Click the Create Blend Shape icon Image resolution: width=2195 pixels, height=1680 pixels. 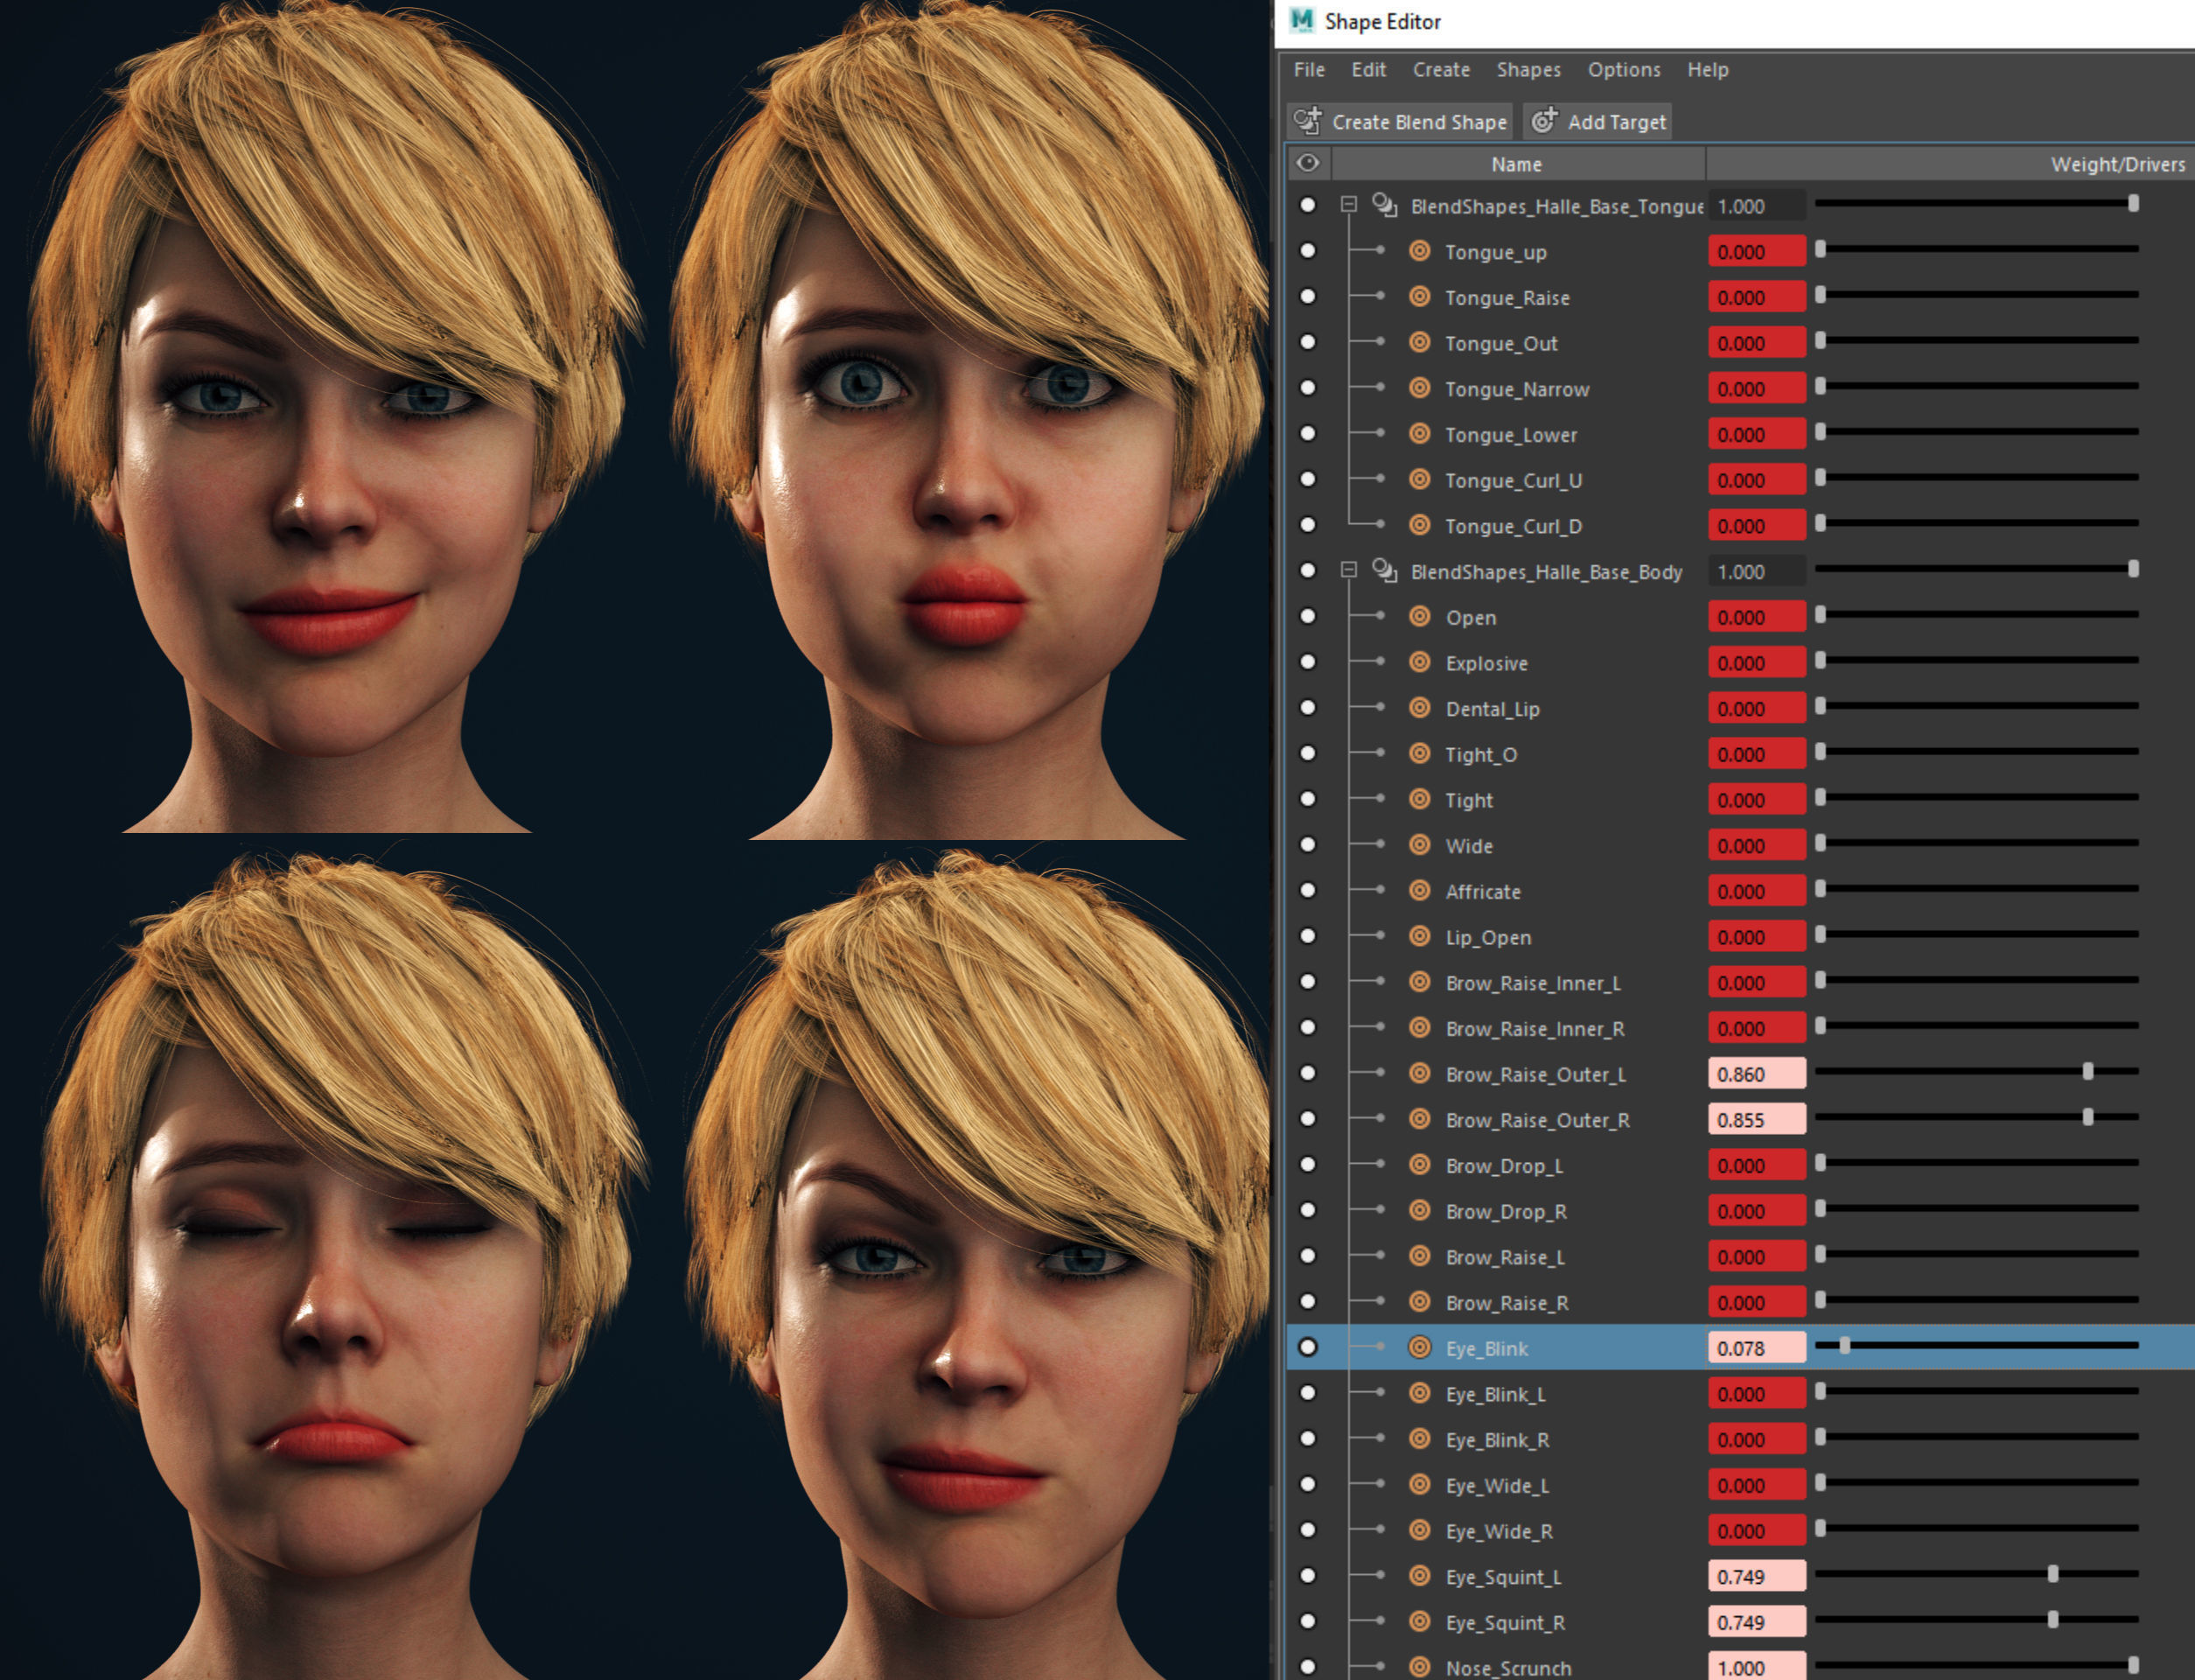point(1307,121)
